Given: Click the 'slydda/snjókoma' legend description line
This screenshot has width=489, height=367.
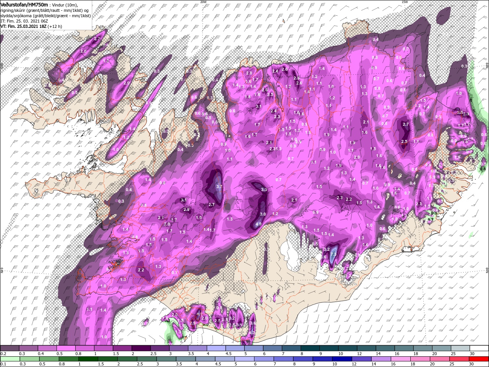Looking at the screenshot, I should click(45, 16).
